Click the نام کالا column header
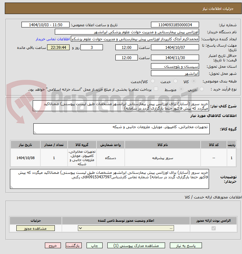Screen dimensions: 242x254 click(x=163, y=145)
